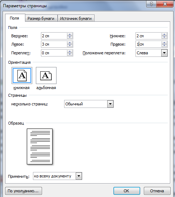This screenshot has width=175, height=197.
Task: Open the несколько страниц dropdown
Action: coord(110,104)
